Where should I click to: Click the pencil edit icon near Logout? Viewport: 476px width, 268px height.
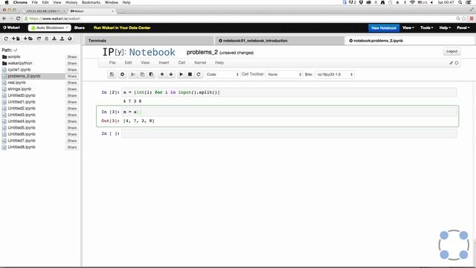451,63
